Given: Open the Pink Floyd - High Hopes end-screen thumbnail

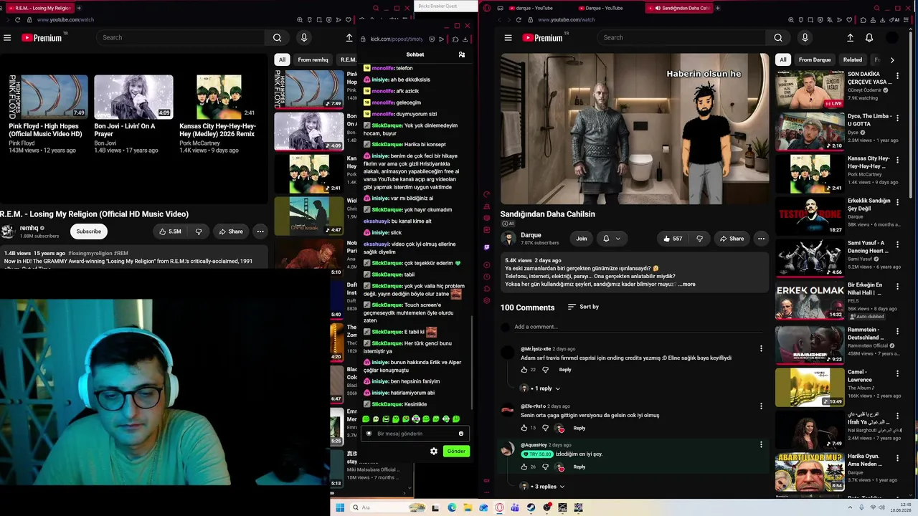Looking at the screenshot, I should coord(48,96).
